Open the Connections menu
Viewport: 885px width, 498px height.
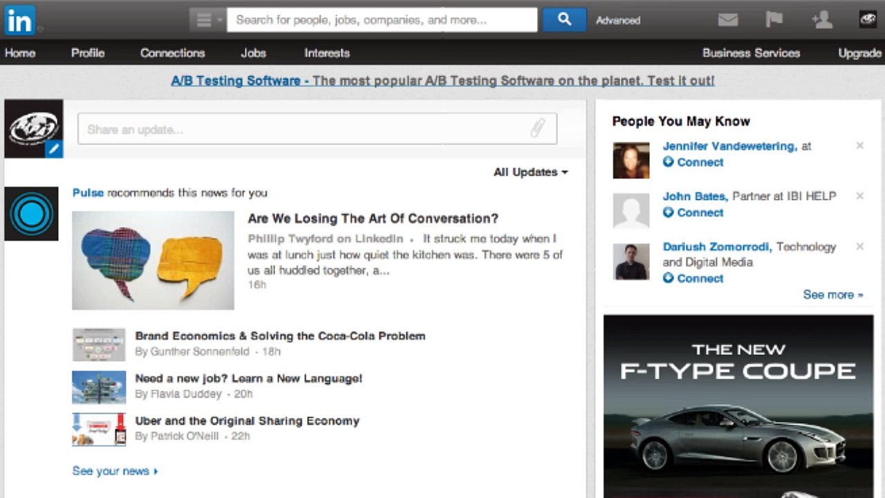tap(172, 53)
